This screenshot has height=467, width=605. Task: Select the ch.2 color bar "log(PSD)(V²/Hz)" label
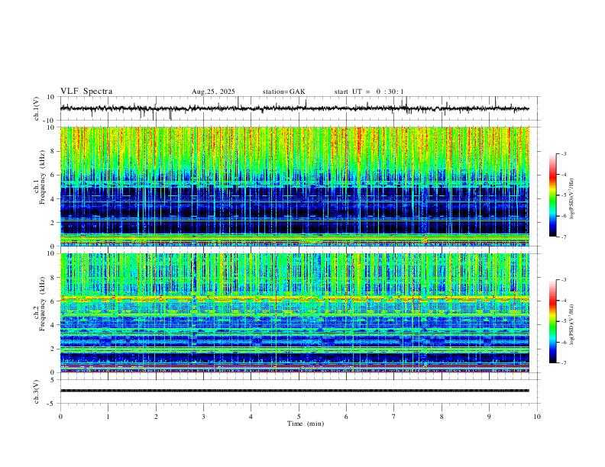(571, 324)
